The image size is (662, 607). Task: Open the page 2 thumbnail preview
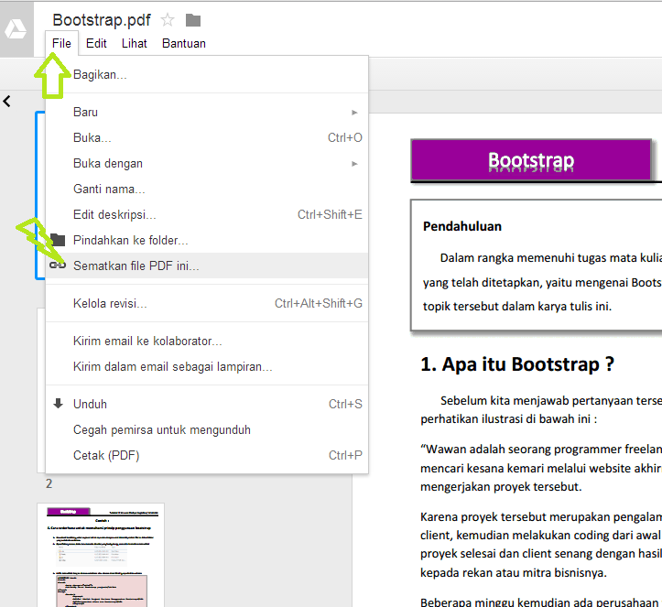click(x=101, y=555)
